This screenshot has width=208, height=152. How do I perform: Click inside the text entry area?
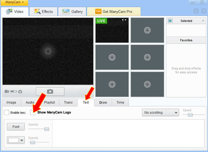click(128, 133)
